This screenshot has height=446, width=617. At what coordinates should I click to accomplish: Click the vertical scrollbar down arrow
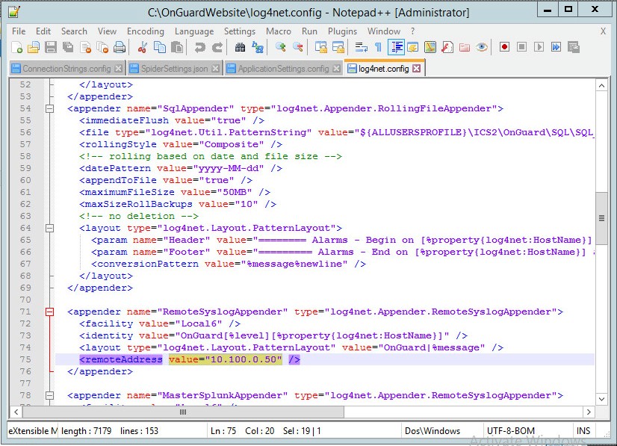pos(601,399)
